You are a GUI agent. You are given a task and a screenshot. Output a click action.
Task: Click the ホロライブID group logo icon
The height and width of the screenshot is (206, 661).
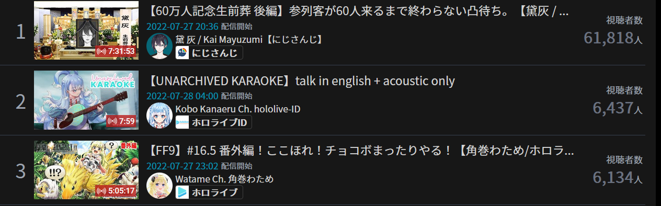pyautogui.click(x=182, y=122)
